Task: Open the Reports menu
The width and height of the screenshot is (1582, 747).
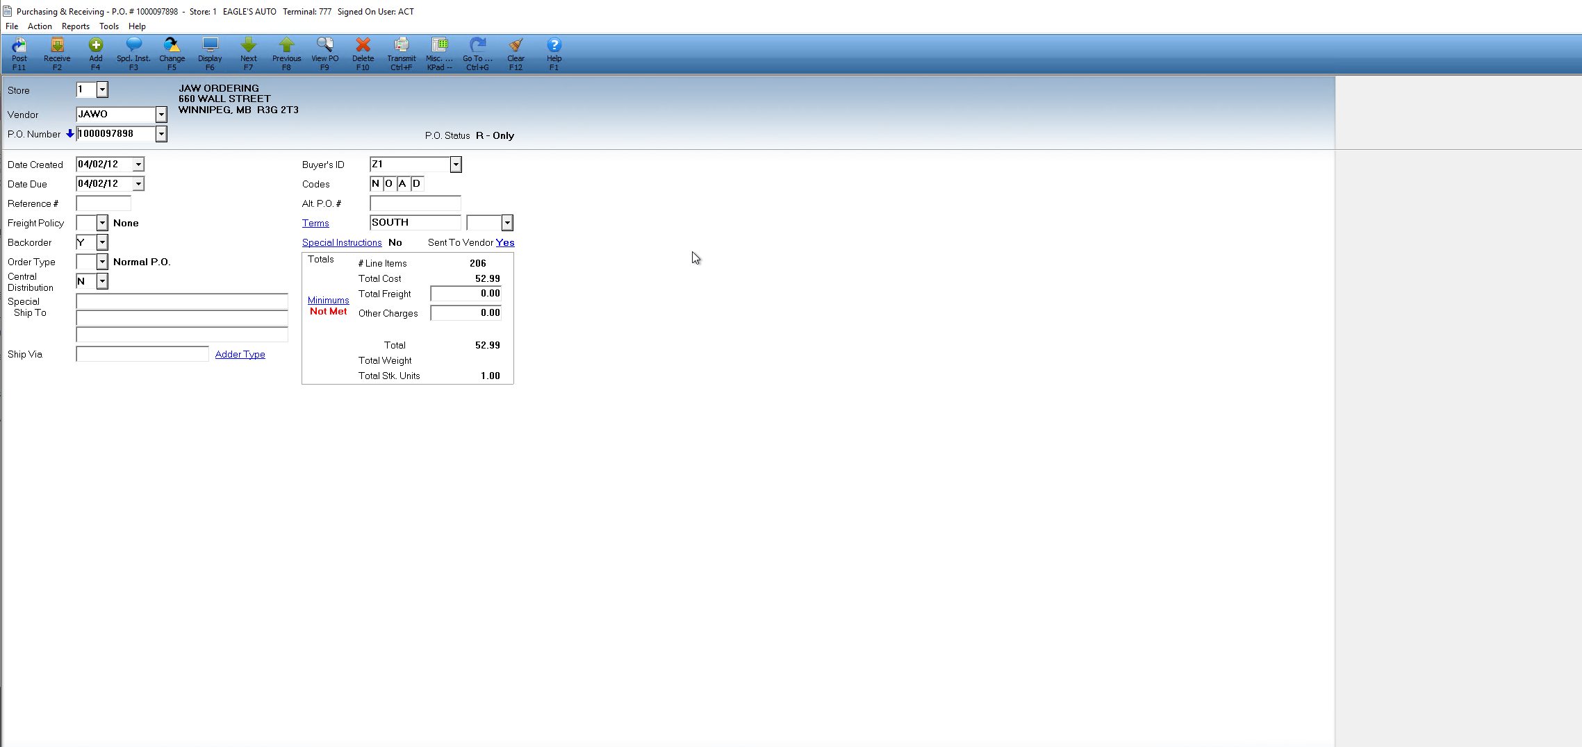Action: pyautogui.click(x=75, y=26)
